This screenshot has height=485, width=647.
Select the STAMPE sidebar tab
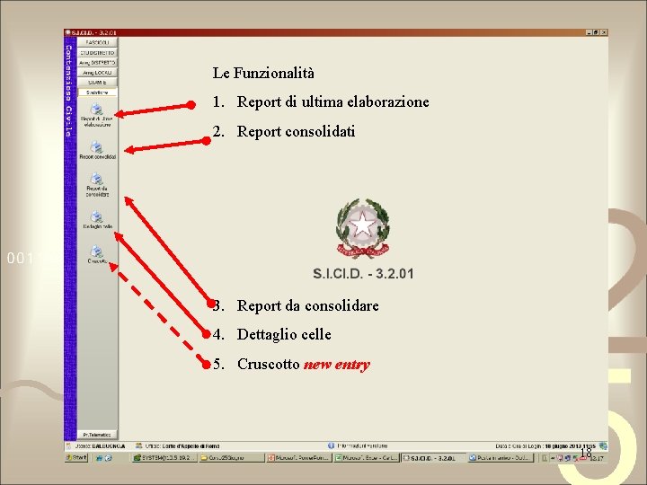coord(97,83)
